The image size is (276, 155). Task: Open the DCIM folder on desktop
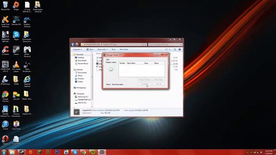pos(16,81)
